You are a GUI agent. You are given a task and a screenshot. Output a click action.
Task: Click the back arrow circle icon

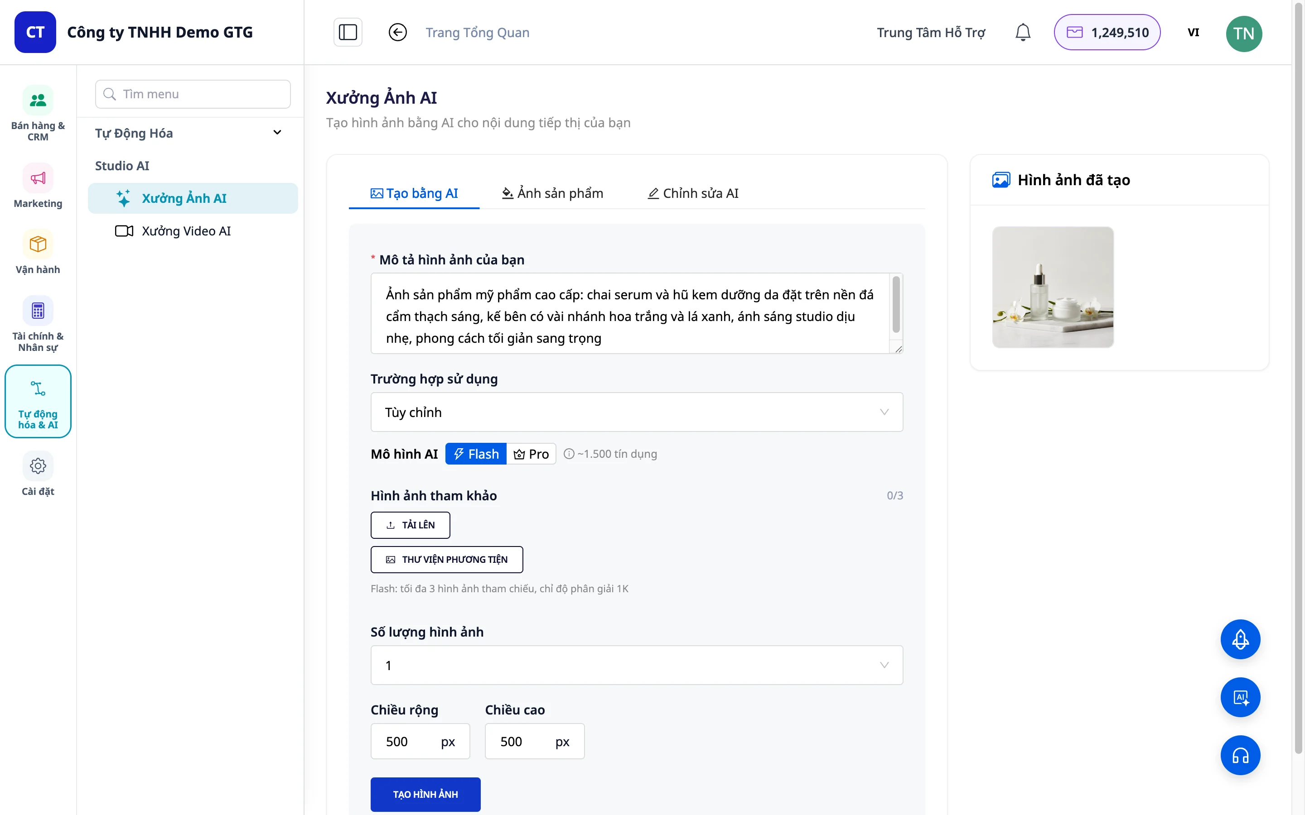(x=397, y=32)
